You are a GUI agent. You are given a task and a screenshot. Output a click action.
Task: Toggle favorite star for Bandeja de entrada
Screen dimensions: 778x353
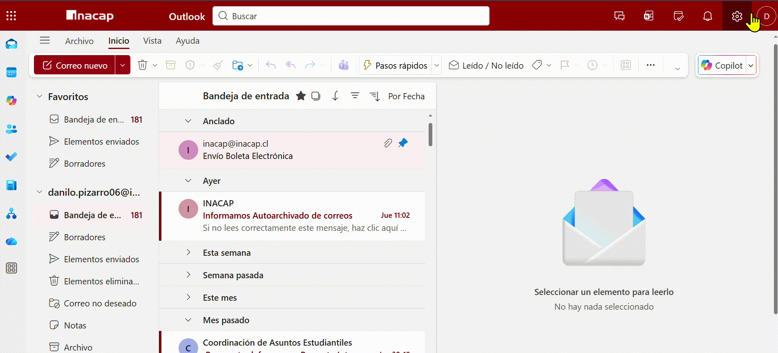[x=301, y=96]
